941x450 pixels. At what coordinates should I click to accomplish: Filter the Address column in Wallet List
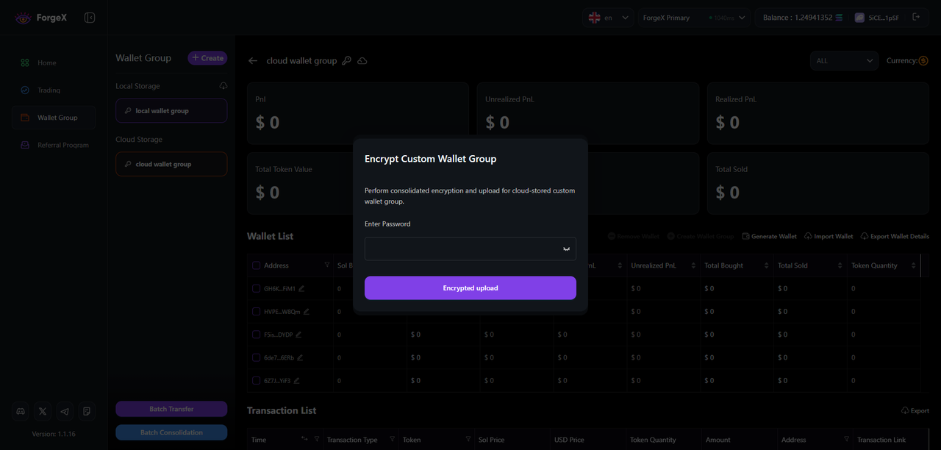click(x=327, y=265)
